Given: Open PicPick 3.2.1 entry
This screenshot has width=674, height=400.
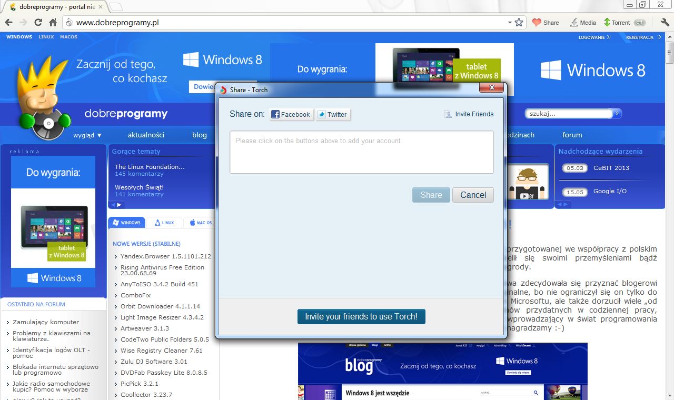Looking at the screenshot, I should coord(140,384).
